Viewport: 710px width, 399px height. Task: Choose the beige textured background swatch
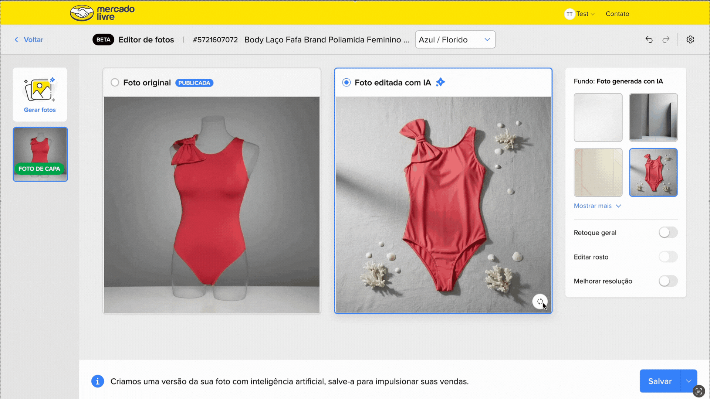(598, 173)
